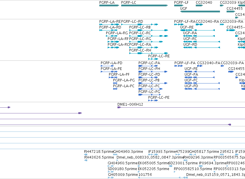Select transcript UGP-RA

click(x=199, y=36)
